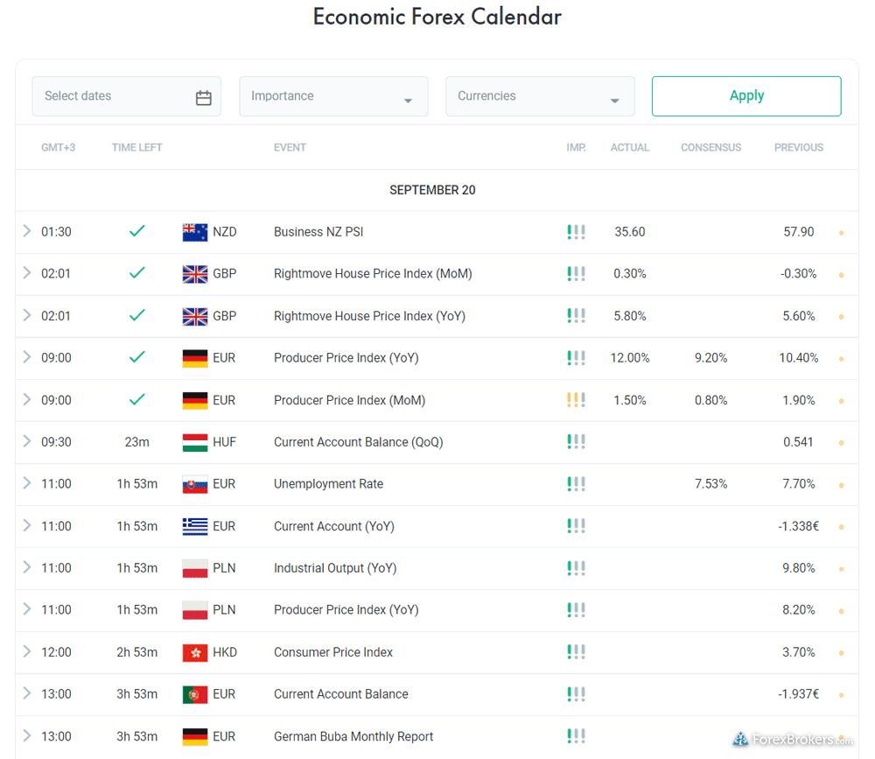Click orange dot on Industrial Output (YoY) row
This screenshot has height=759, width=875.
pyautogui.click(x=841, y=569)
